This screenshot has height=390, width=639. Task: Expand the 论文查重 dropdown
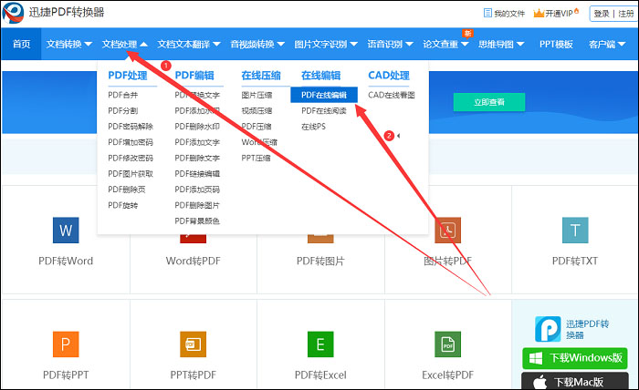click(x=445, y=44)
